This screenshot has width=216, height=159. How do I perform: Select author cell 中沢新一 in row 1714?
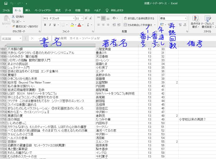click(117, 112)
